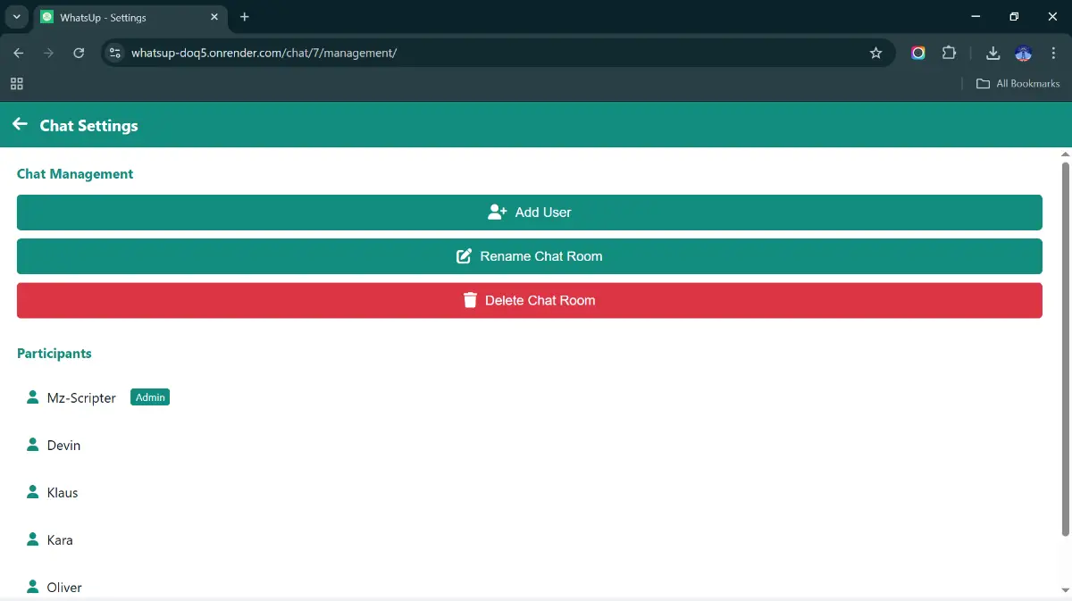Reload the page with the refresh icon

(x=79, y=53)
